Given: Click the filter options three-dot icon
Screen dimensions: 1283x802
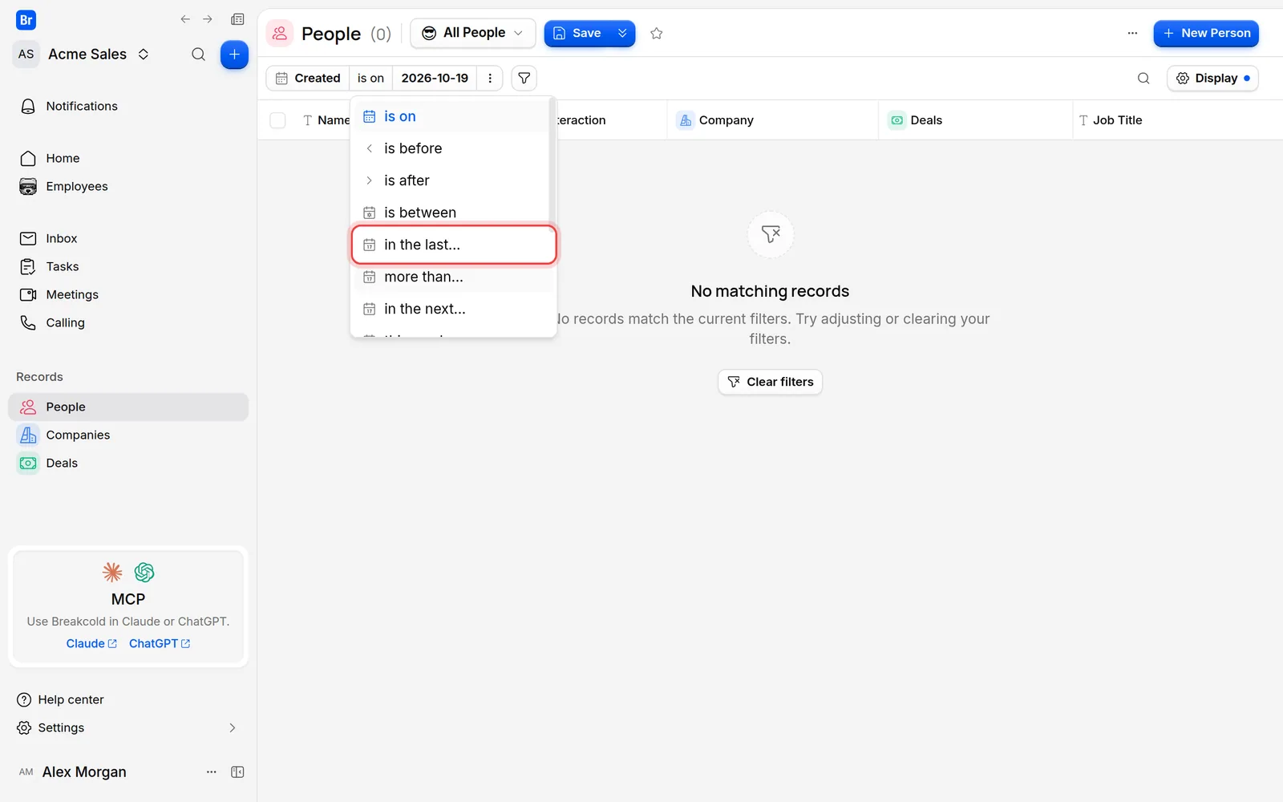Looking at the screenshot, I should coord(490,78).
